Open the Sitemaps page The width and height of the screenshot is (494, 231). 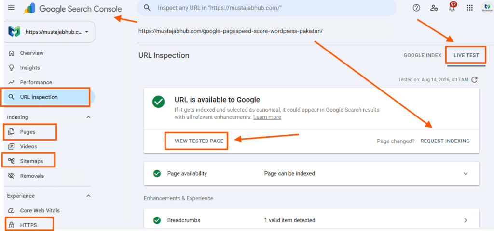coord(32,161)
